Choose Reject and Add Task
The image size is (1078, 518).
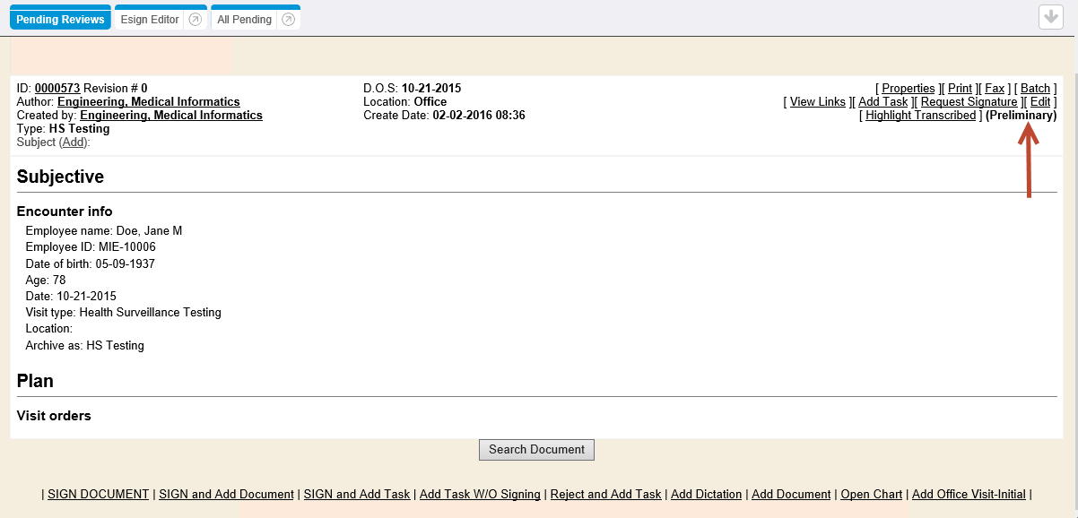(605, 495)
